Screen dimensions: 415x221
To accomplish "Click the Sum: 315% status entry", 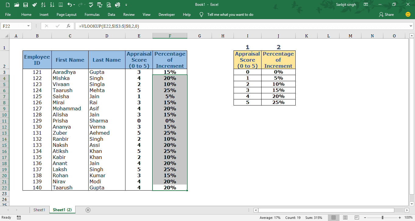I will (314, 217).
